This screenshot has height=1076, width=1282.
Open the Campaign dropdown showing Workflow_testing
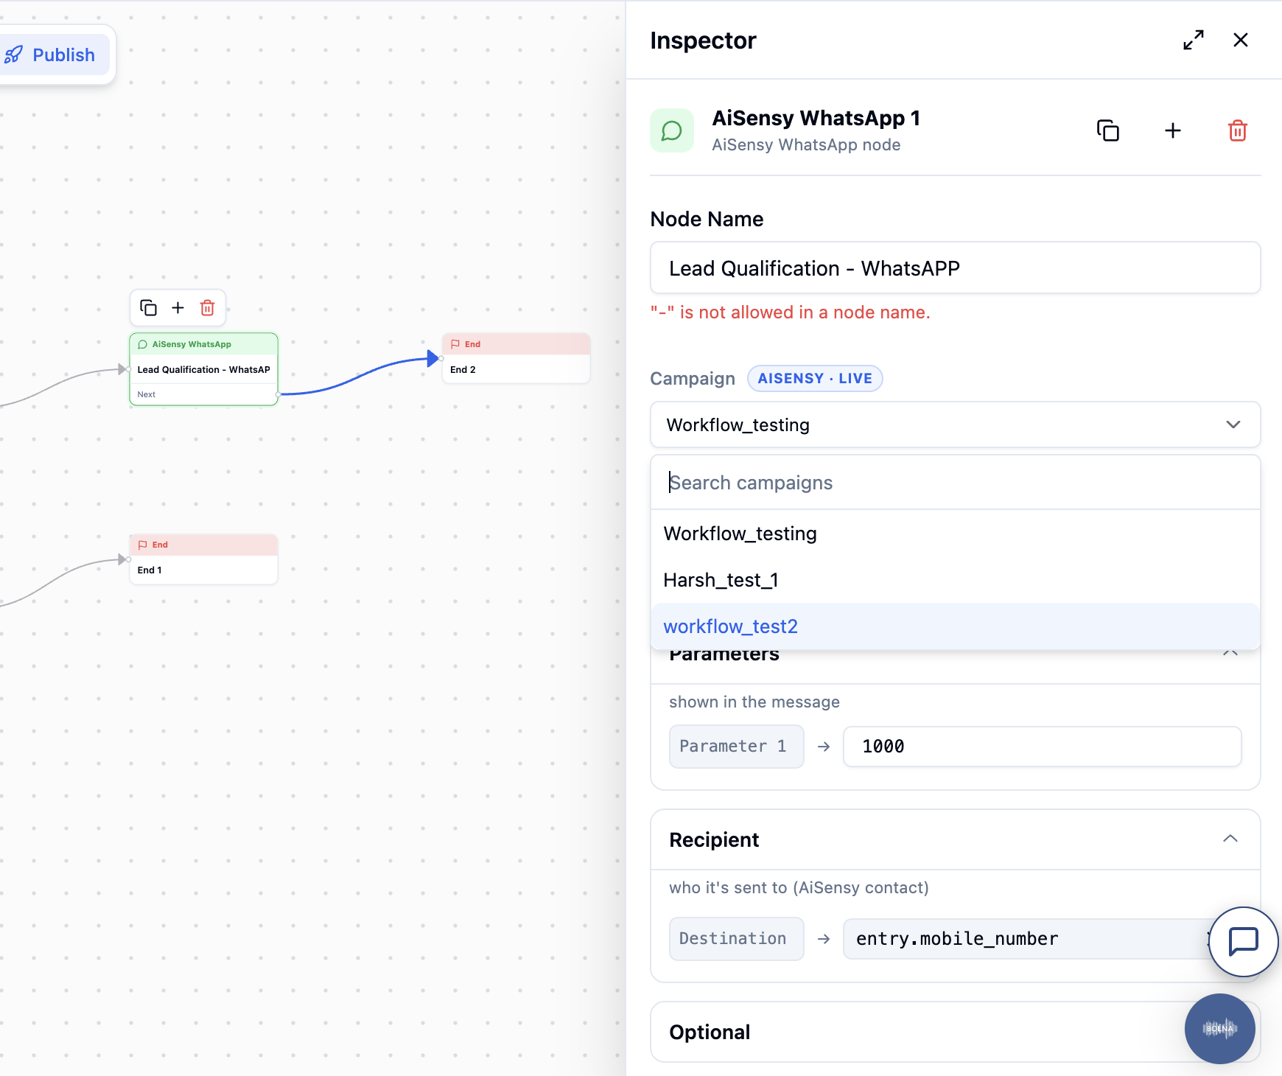coord(955,425)
